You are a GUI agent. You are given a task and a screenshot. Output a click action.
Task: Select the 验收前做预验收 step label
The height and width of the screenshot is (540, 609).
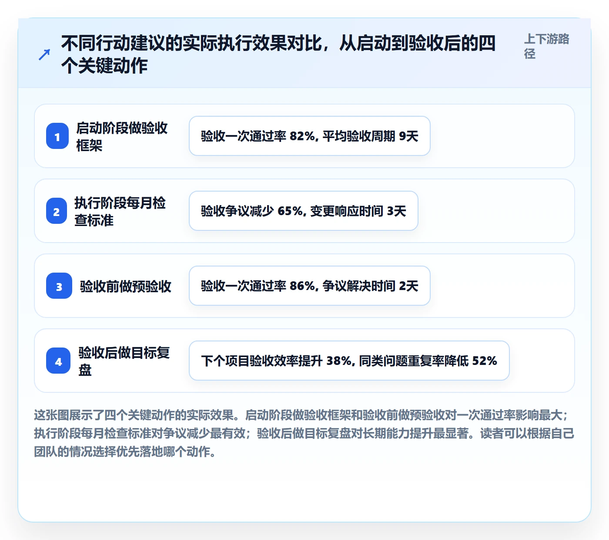pyautogui.click(x=126, y=286)
